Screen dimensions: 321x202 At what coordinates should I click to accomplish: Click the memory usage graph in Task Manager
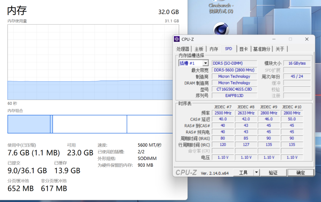point(90,62)
